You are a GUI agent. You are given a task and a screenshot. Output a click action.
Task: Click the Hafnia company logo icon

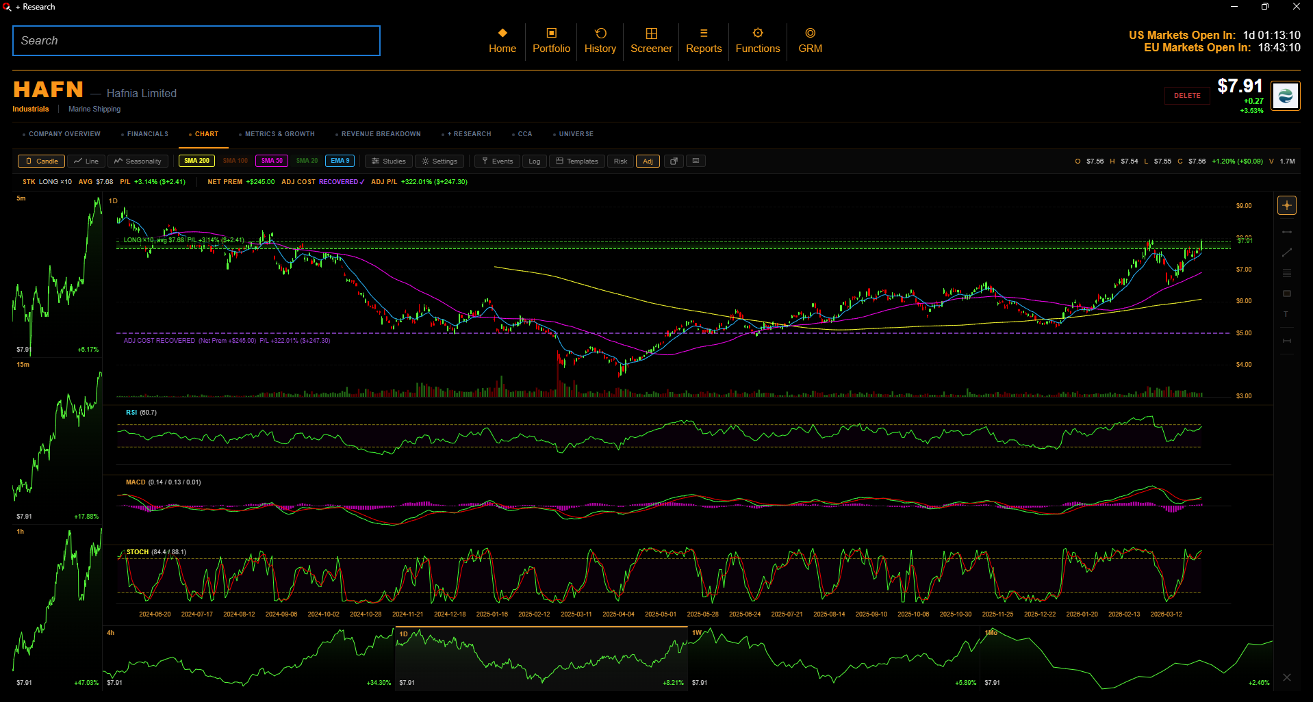tap(1286, 96)
